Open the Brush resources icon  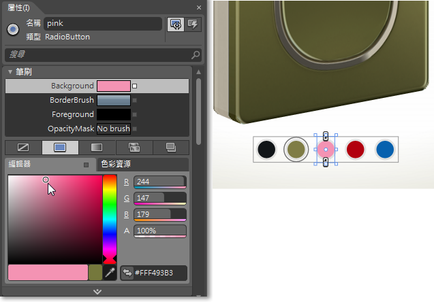click(x=171, y=148)
